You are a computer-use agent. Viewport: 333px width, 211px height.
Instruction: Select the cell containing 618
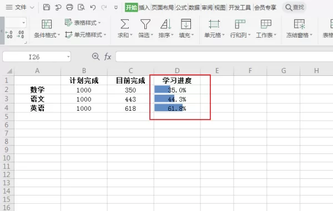point(130,108)
